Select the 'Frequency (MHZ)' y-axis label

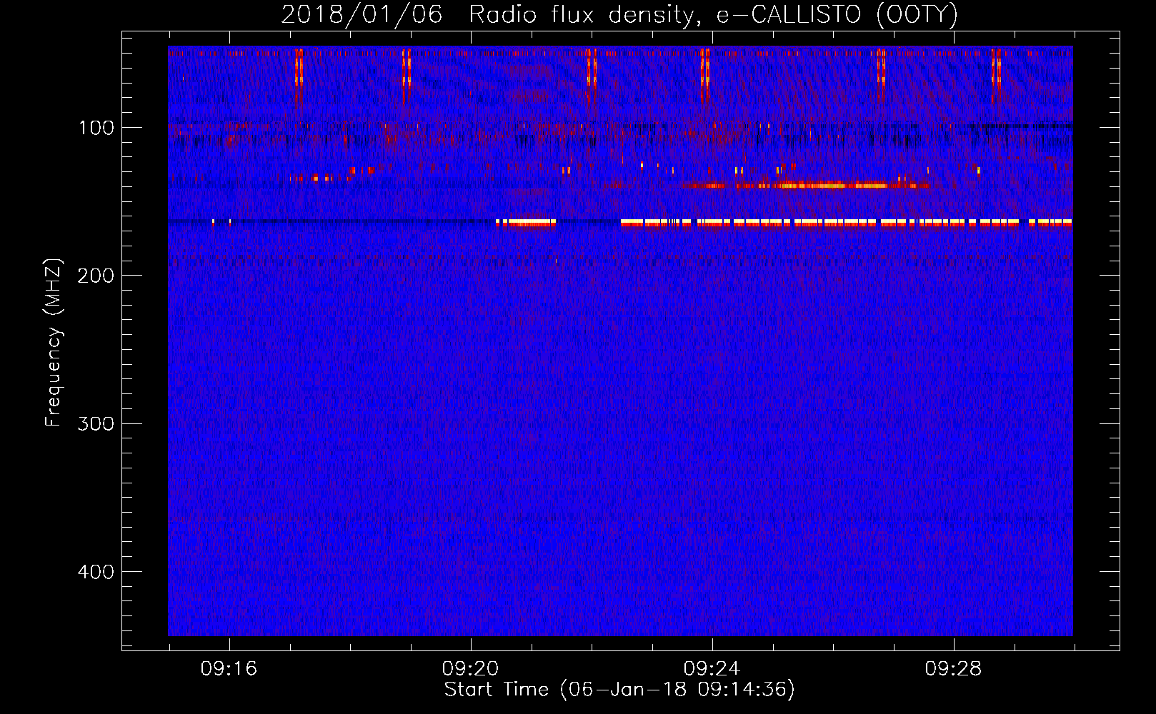point(54,343)
